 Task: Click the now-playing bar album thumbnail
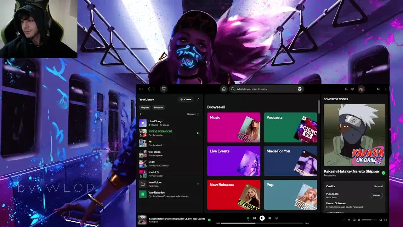pyautogui.click(x=142, y=220)
